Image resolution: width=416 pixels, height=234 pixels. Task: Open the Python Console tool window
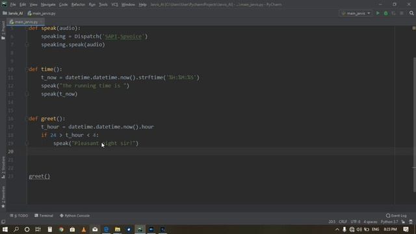pos(75,216)
